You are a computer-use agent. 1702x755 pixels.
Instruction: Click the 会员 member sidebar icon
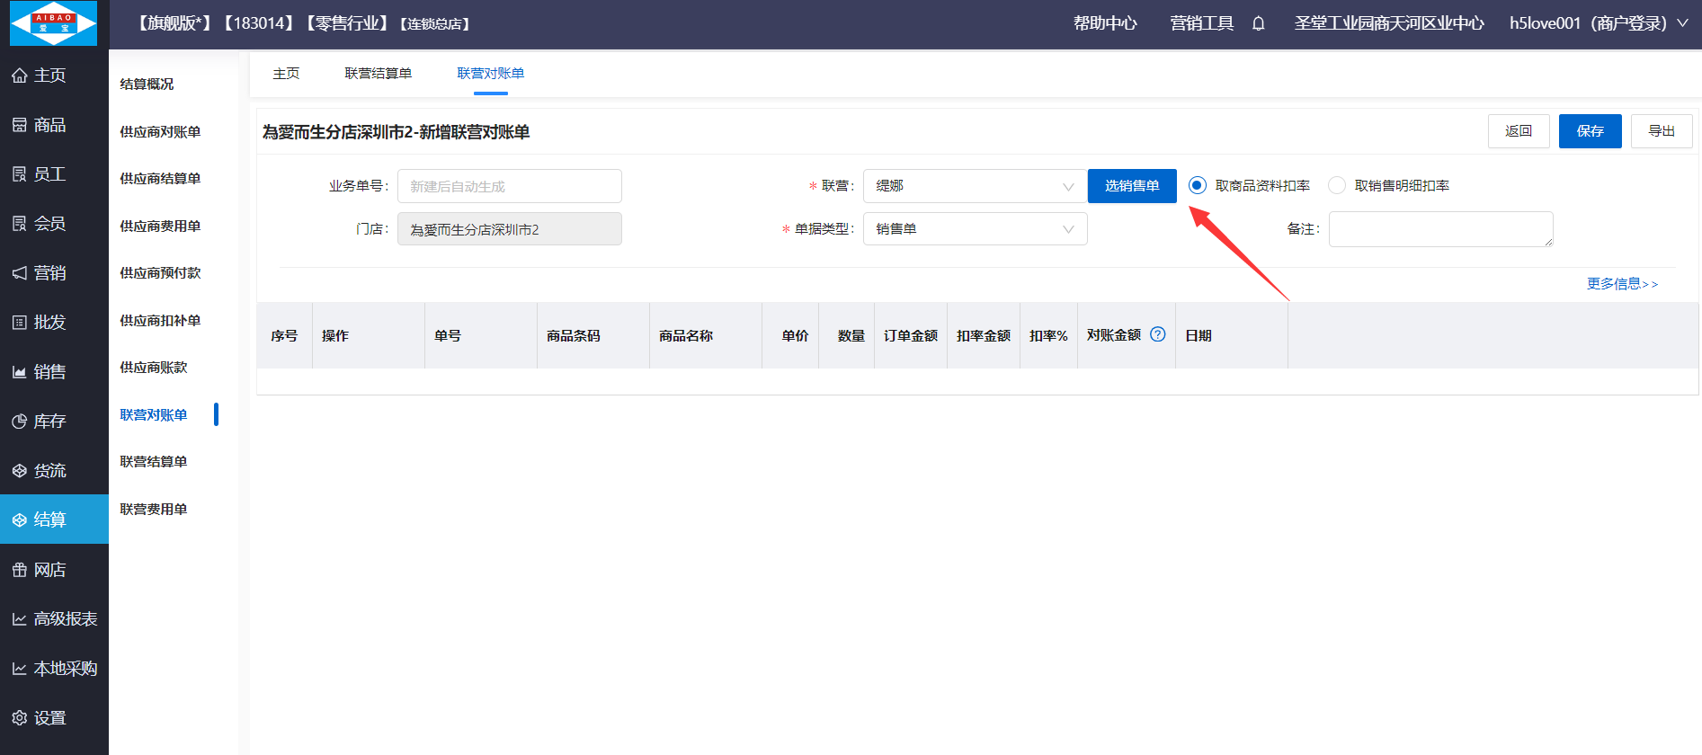click(x=20, y=224)
